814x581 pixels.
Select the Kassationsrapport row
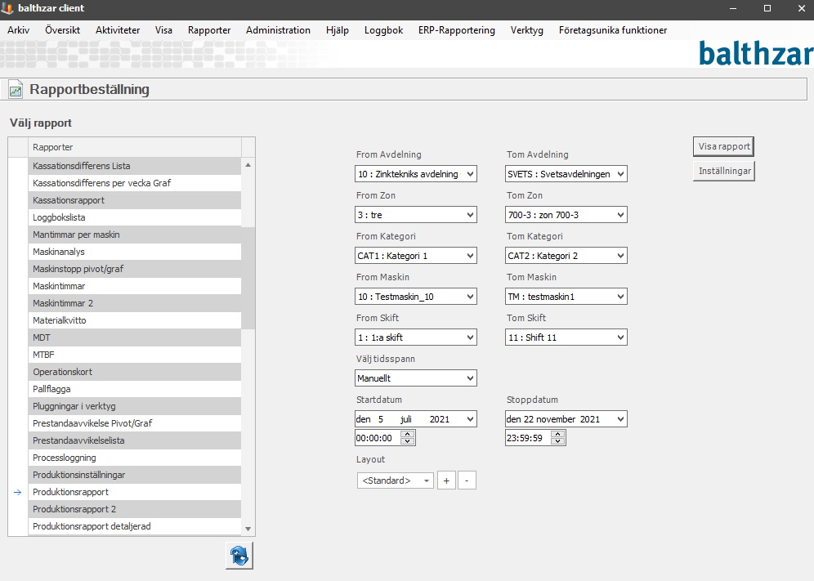tap(135, 200)
